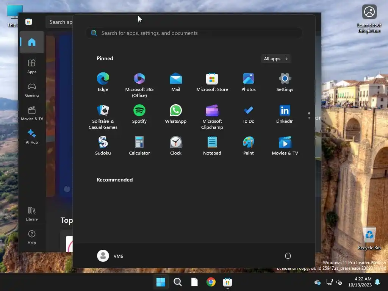Open the To Do app
Viewport: 388px width, 291px height.
pyautogui.click(x=249, y=114)
